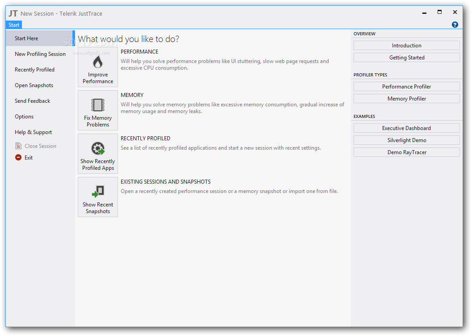
Task: Open the Performance Profiler info
Action: tap(406, 87)
